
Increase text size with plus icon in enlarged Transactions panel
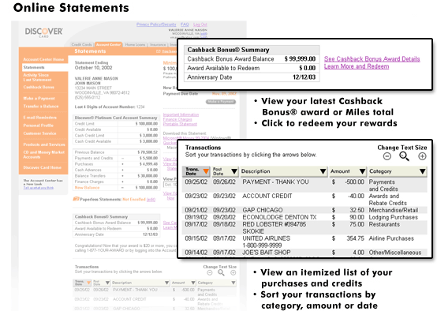coord(422,156)
